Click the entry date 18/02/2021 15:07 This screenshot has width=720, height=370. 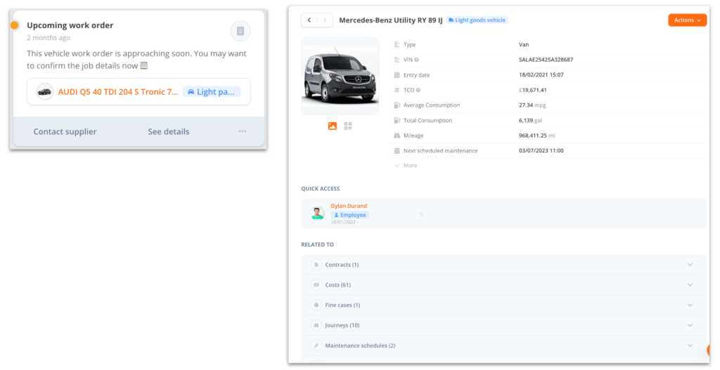541,74
